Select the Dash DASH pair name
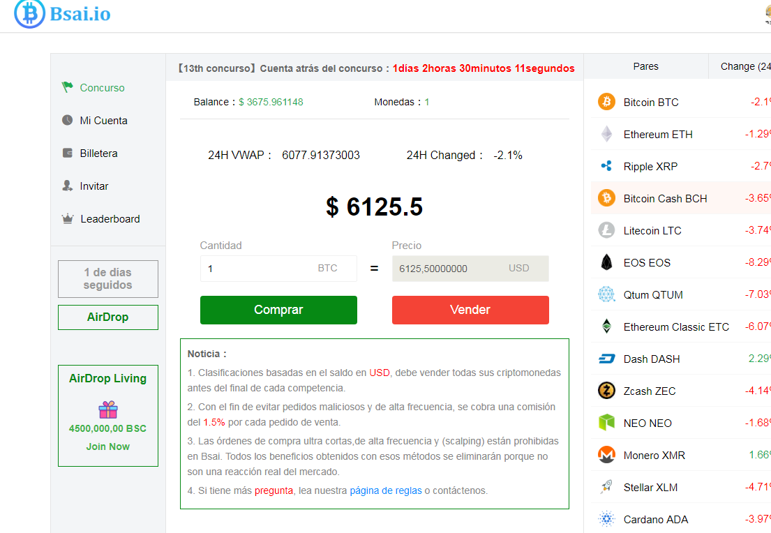The width and height of the screenshot is (771, 533). click(x=652, y=359)
